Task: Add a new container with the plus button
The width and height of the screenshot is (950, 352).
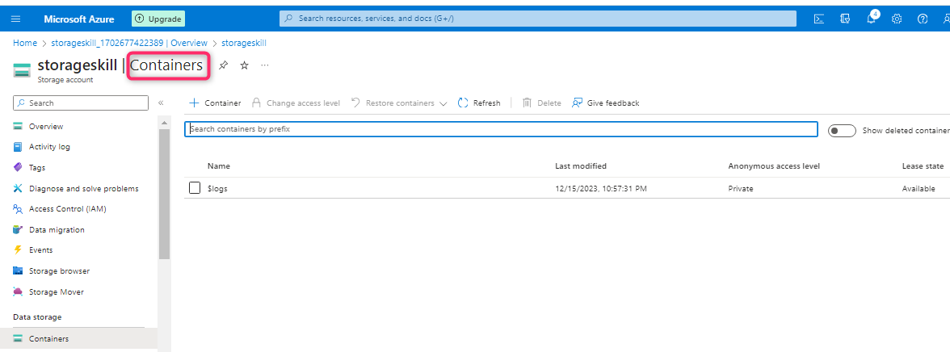Action: [215, 103]
